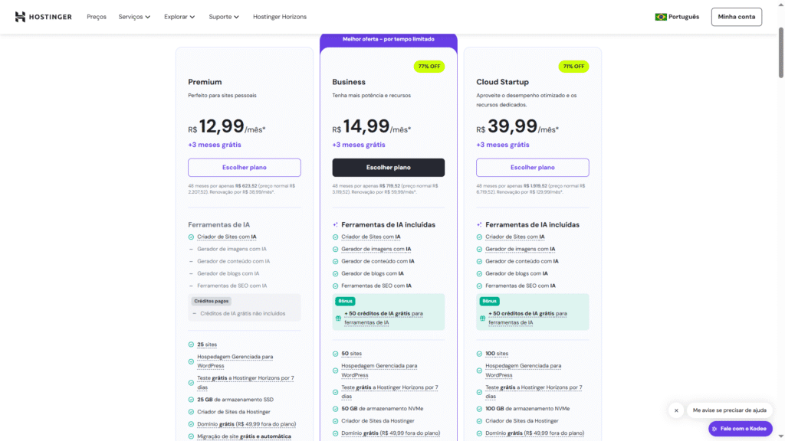
Task: Click the checkmark icon beside 100 sites
Action: click(x=479, y=354)
